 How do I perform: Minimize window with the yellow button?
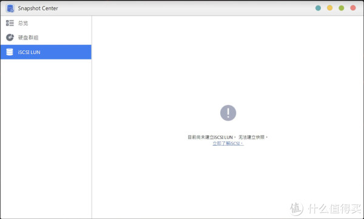329,8
